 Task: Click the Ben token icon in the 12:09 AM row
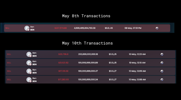click(29, 71)
